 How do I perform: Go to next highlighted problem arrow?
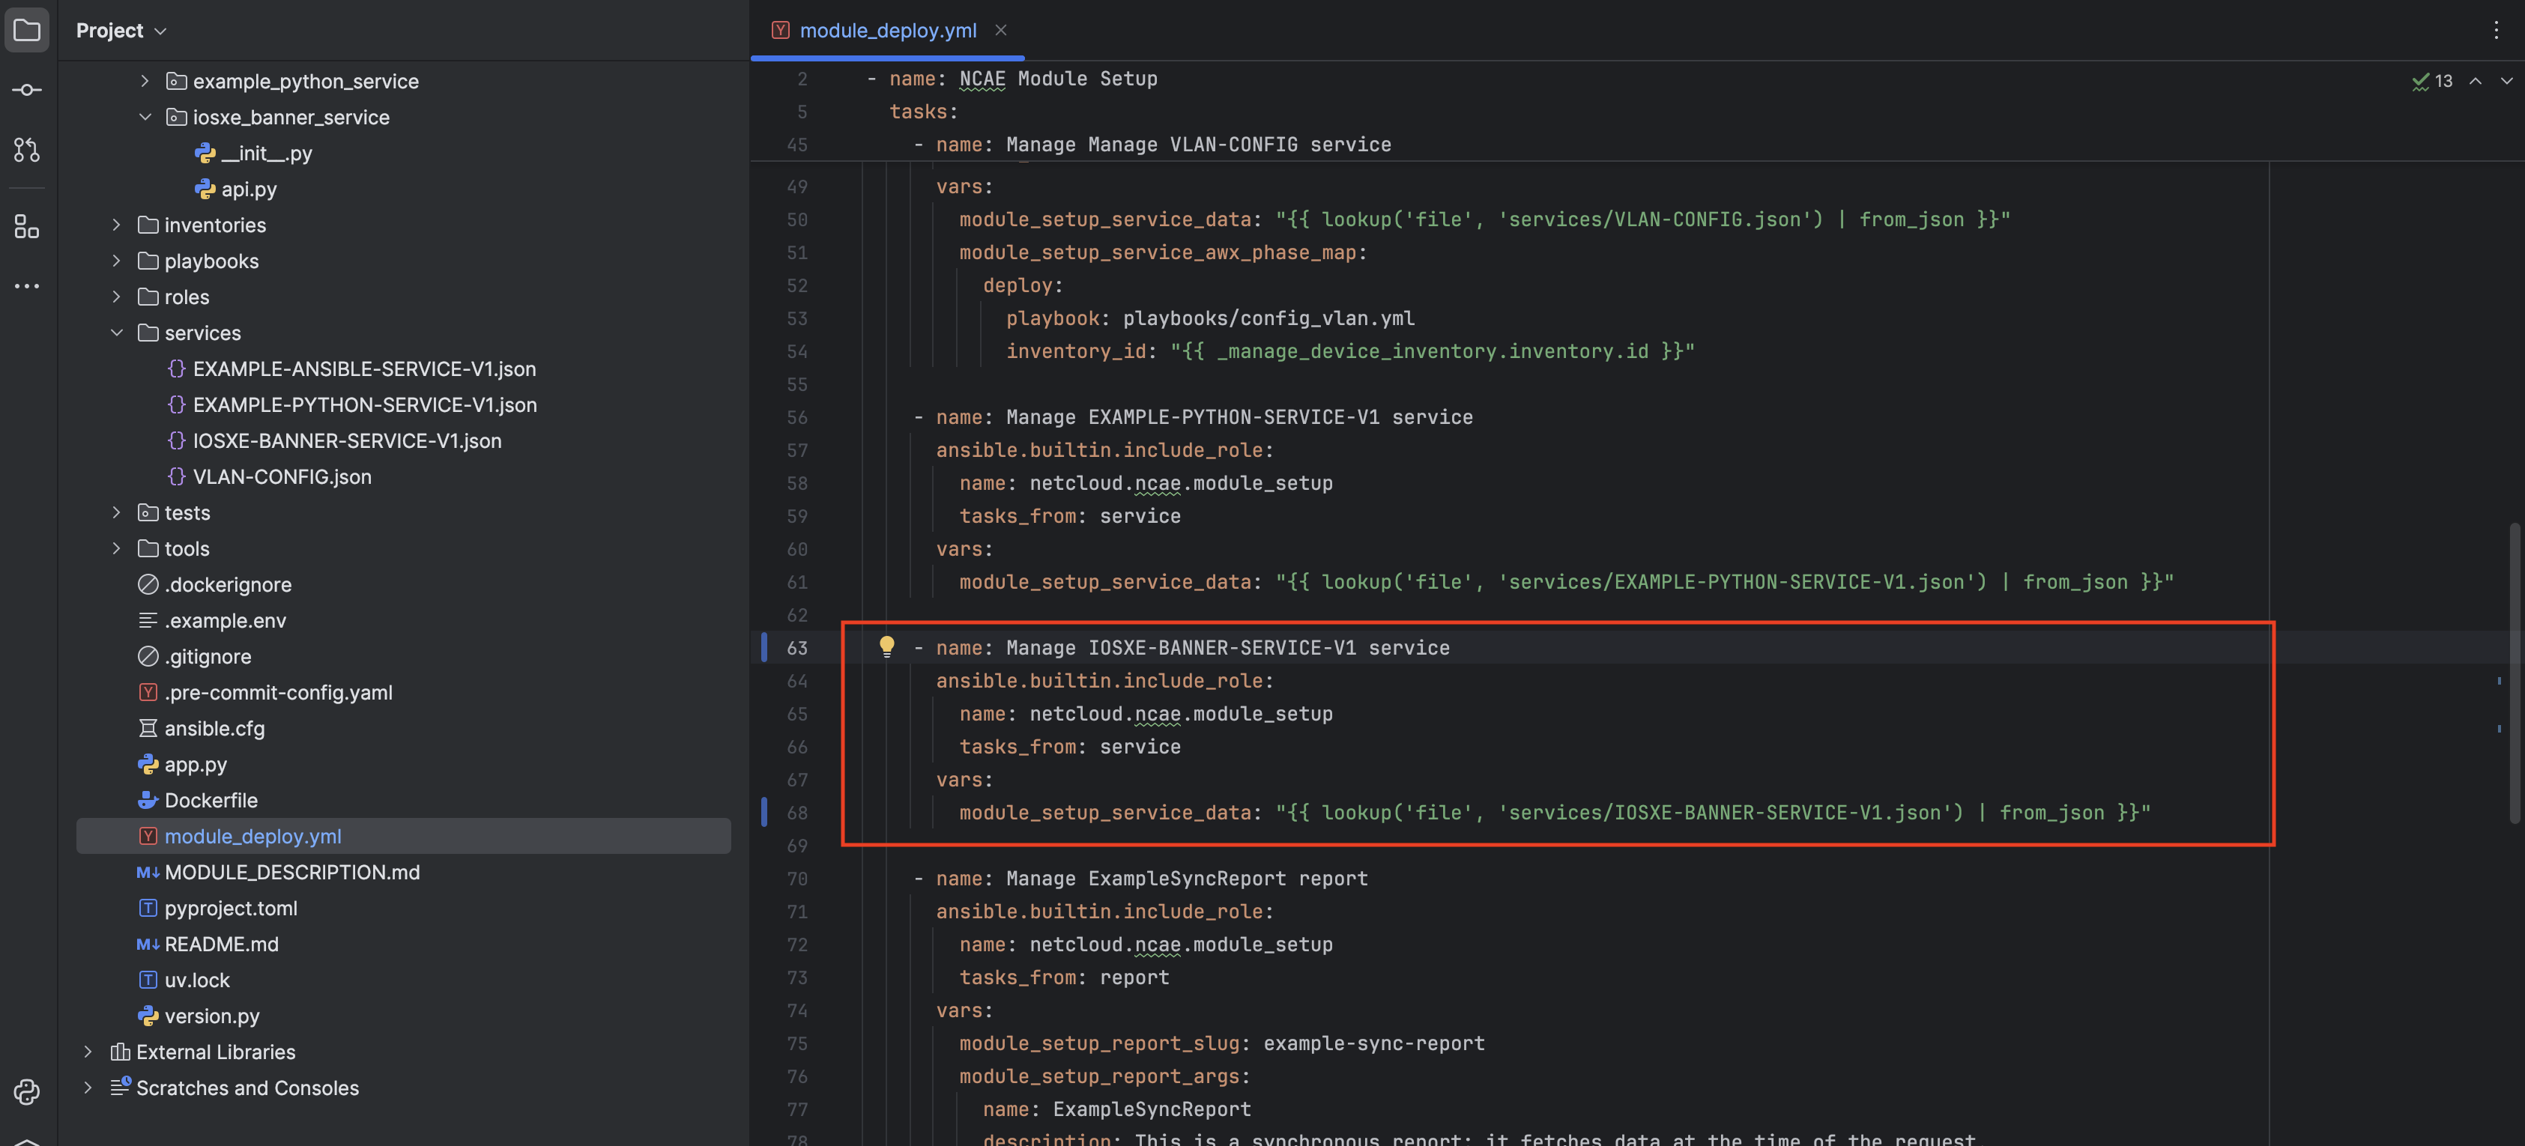pos(2506,82)
